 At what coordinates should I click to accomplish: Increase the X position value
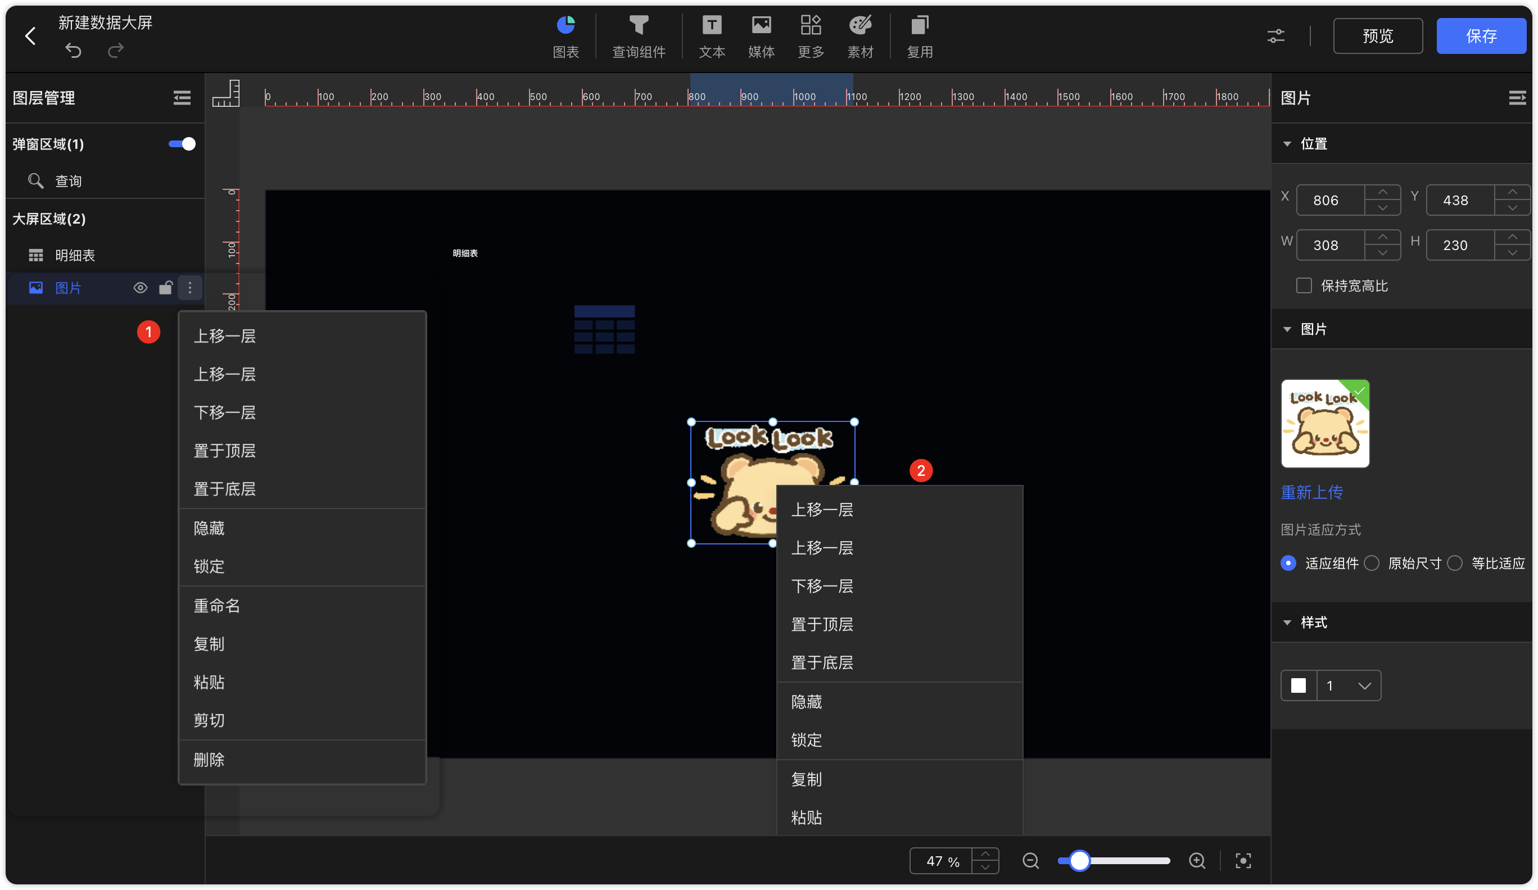pos(1382,192)
